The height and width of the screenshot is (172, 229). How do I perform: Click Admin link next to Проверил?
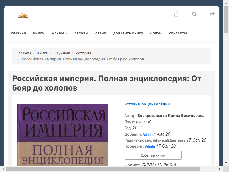[x=150, y=146]
